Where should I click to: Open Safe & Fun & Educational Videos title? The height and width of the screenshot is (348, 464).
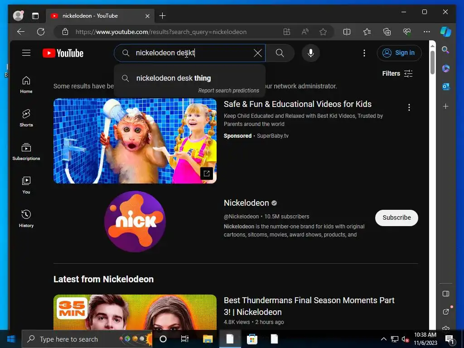(297, 104)
